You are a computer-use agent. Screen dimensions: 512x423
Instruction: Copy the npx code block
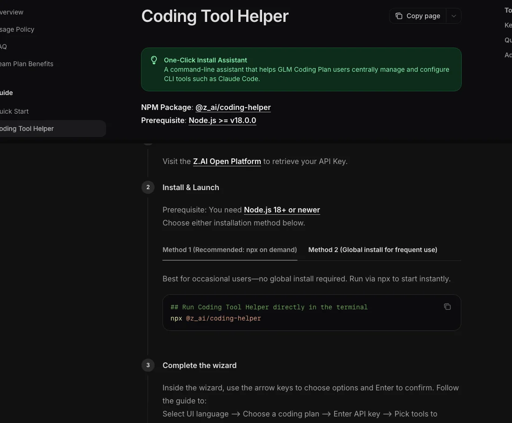coord(447,307)
